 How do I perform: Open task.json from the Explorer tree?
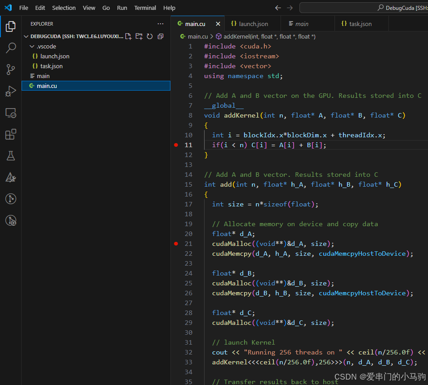point(51,66)
